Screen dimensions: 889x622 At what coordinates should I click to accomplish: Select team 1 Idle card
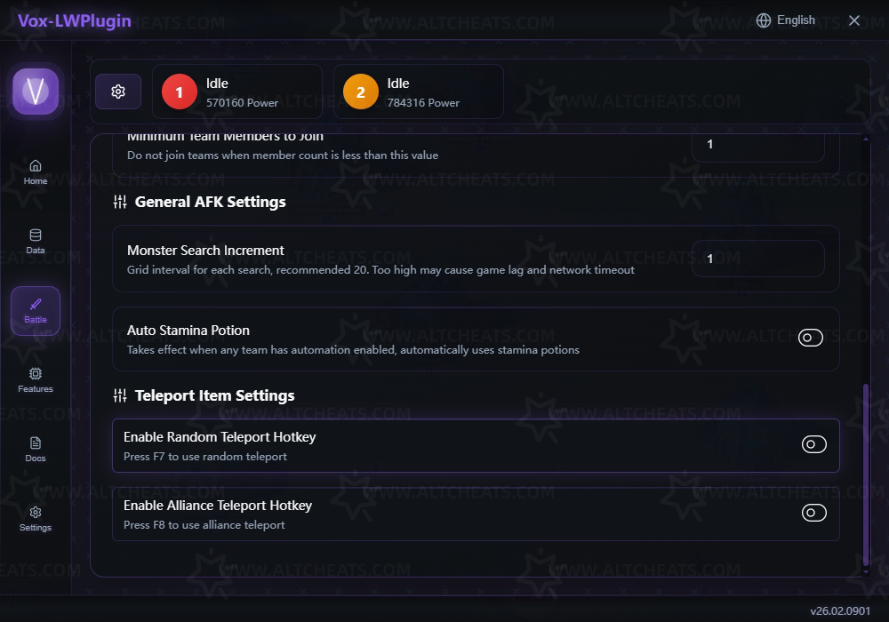coord(237,92)
